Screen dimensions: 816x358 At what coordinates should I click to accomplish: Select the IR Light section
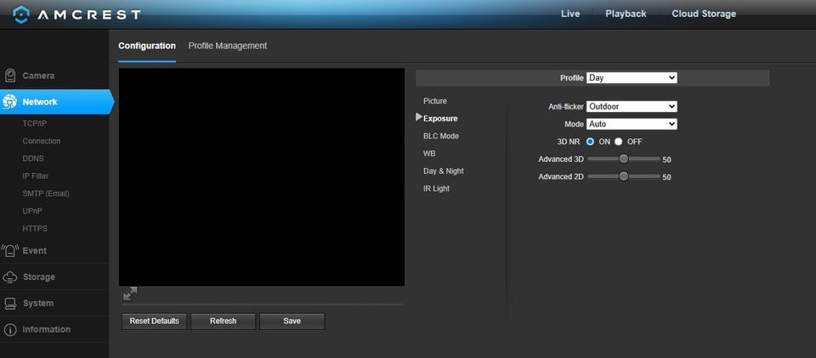436,188
